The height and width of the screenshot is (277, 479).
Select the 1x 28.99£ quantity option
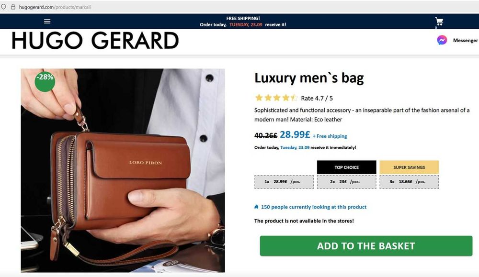click(x=284, y=182)
